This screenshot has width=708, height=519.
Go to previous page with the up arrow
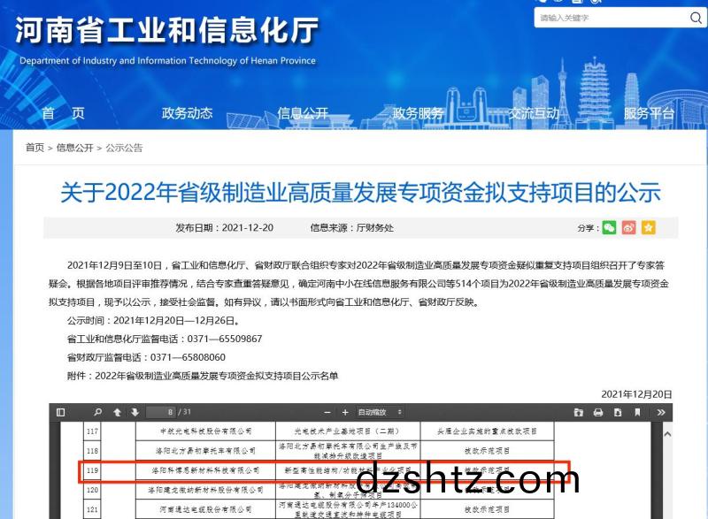[x=118, y=411]
